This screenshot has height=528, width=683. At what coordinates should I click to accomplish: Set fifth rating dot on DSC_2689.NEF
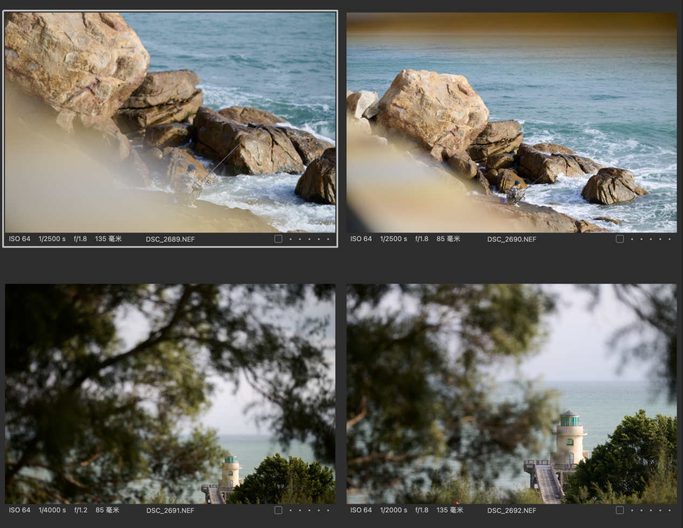pos(327,239)
